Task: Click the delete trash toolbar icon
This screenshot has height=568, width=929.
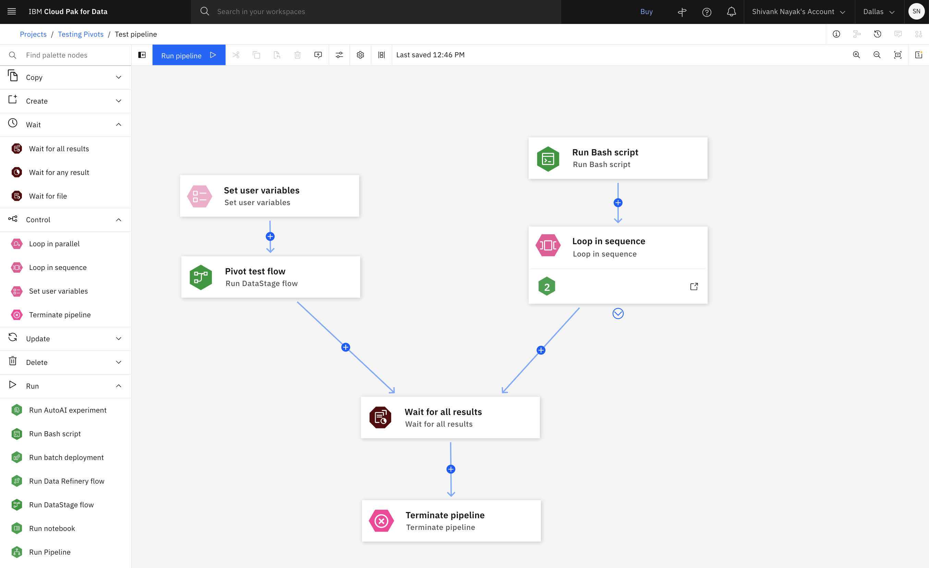Action: click(x=298, y=55)
